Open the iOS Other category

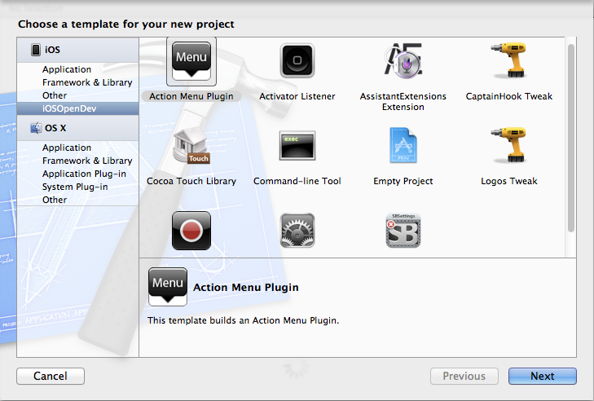pyautogui.click(x=77, y=95)
